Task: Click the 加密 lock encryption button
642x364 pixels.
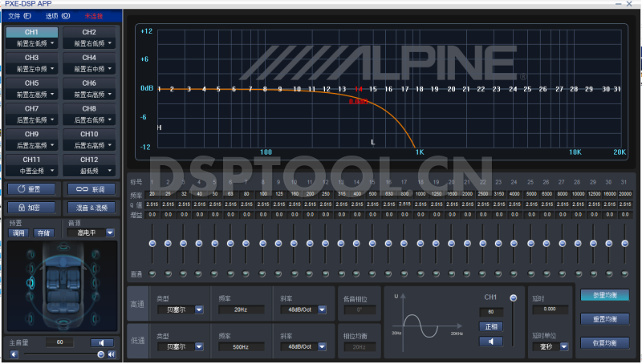Action: click(x=31, y=208)
